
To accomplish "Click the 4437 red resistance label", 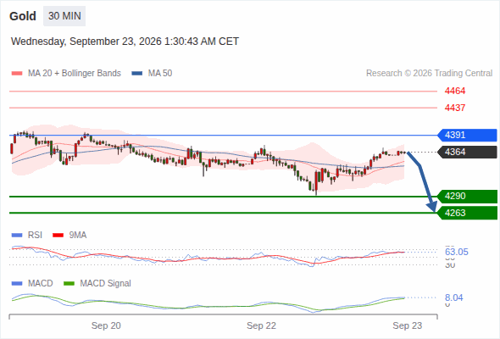I will tap(455, 108).
